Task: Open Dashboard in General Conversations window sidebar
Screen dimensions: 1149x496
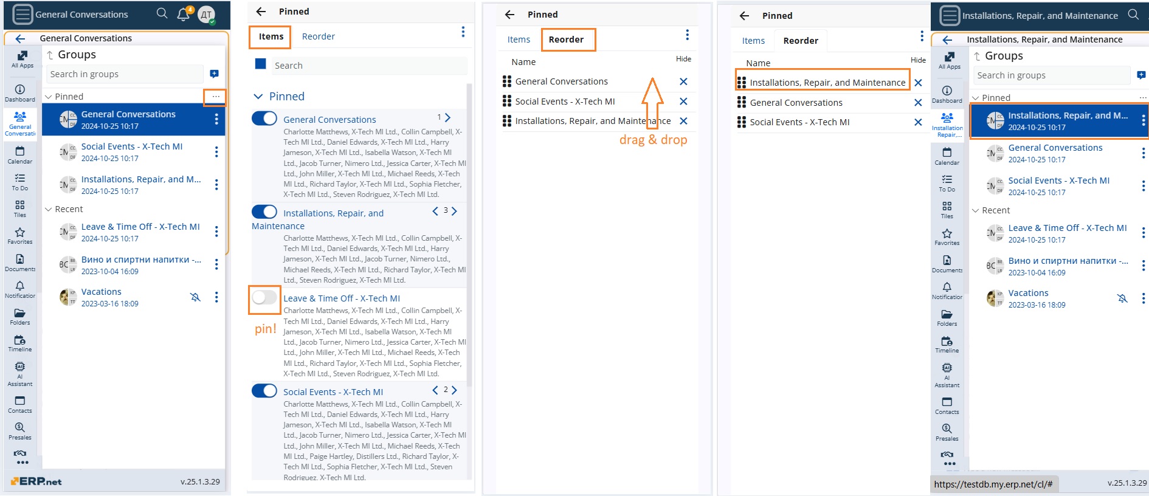Action: (20, 93)
